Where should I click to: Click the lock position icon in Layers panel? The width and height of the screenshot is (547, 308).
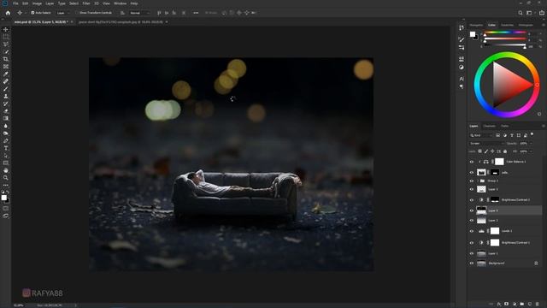[x=492, y=151]
